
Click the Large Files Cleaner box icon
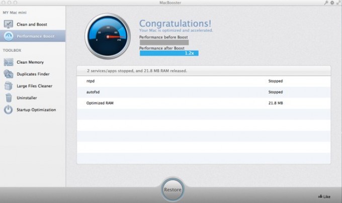click(x=8, y=86)
